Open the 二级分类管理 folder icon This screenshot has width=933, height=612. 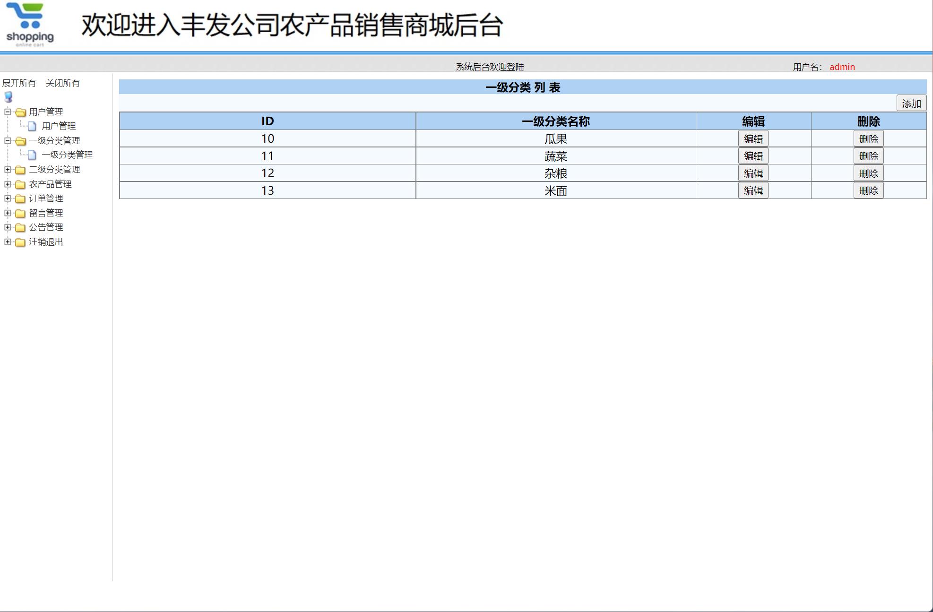(20, 169)
